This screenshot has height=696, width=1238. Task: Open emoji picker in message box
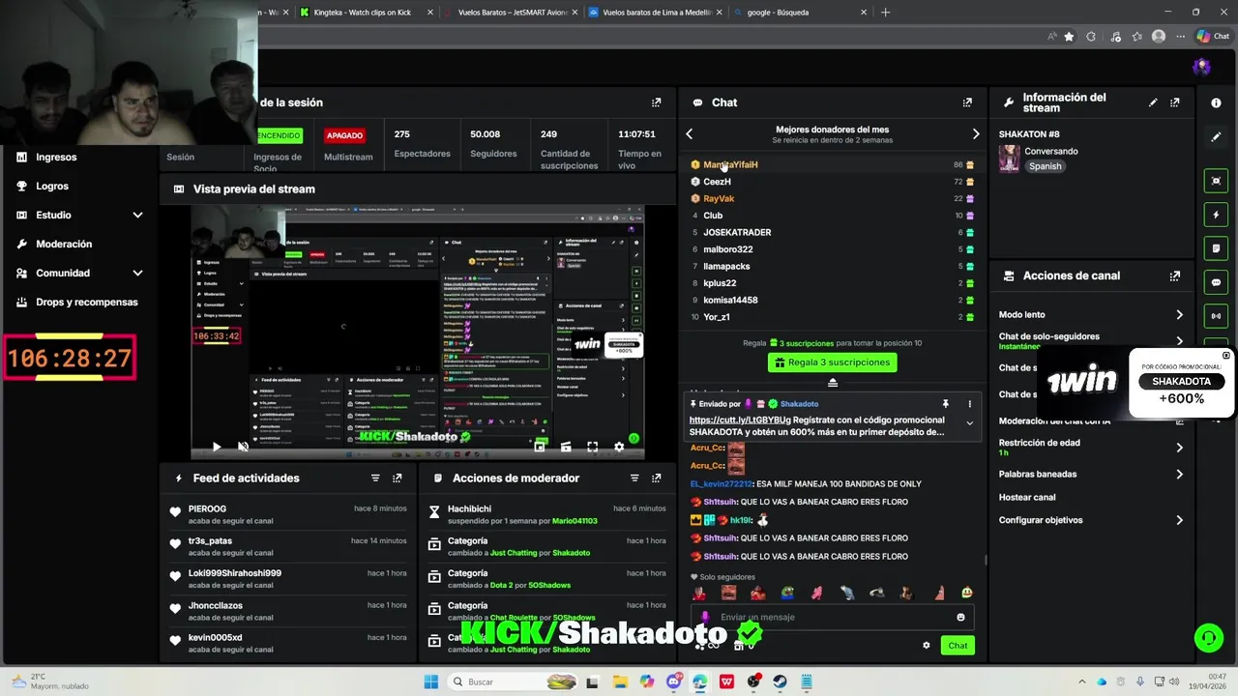tap(960, 617)
